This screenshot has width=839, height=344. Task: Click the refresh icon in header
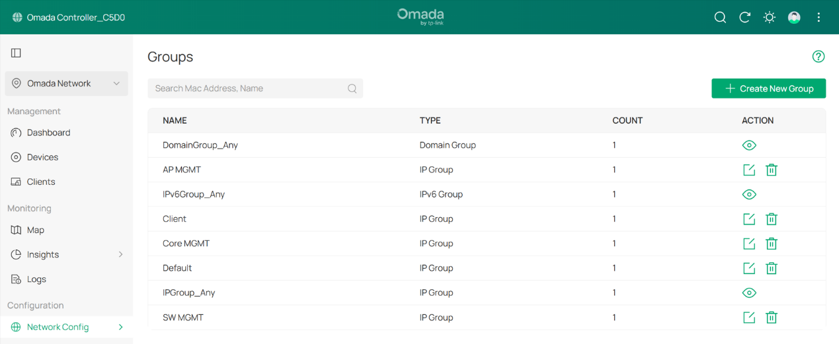tap(744, 17)
